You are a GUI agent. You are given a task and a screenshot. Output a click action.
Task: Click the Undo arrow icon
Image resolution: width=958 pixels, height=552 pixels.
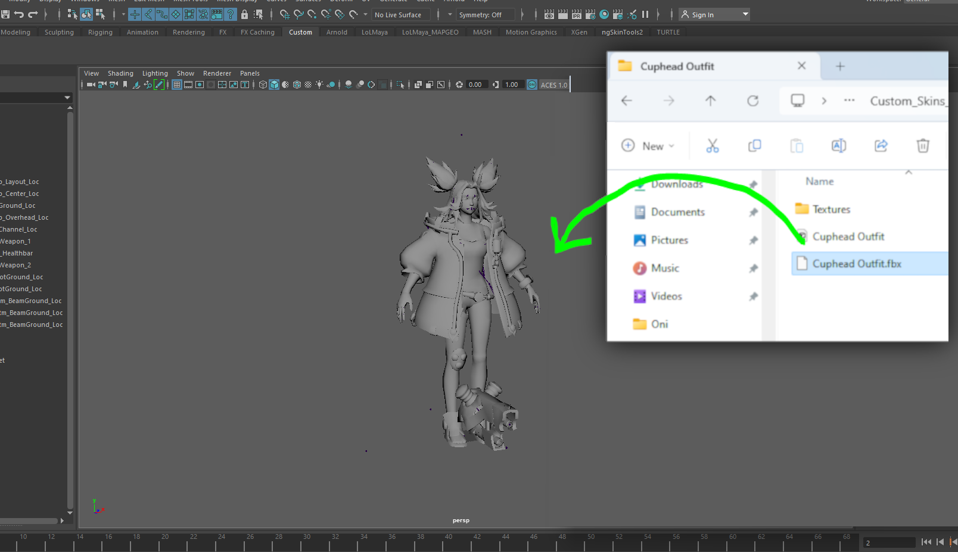[x=19, y=14]
